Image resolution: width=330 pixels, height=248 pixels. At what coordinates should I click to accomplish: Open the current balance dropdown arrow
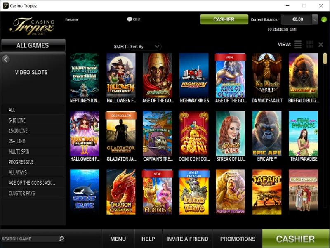[x=315, y=19]
